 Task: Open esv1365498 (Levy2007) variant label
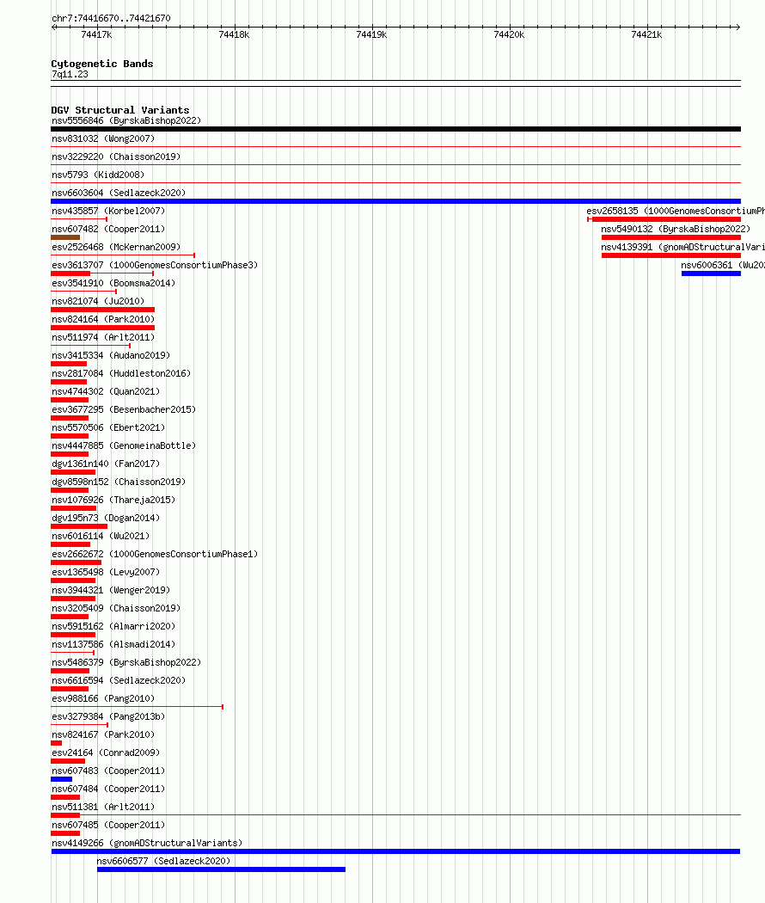[x=106, y=572]
